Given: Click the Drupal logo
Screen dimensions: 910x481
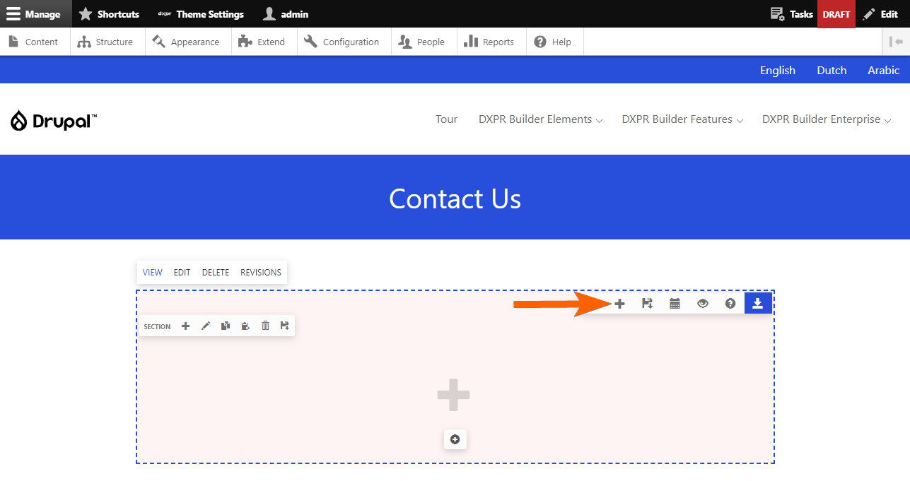Looking at the screenshot, I should (54, 121).
